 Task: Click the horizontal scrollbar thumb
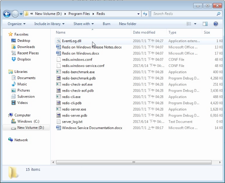point(134,162)
